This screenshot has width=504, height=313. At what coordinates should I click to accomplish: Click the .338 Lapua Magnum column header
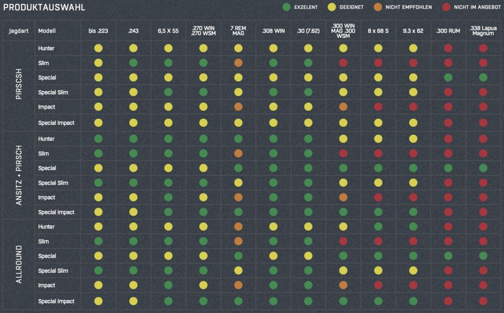tap(483, 31)
